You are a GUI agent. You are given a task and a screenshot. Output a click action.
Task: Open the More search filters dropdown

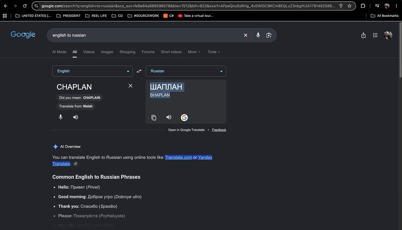(x=194, y=52)
